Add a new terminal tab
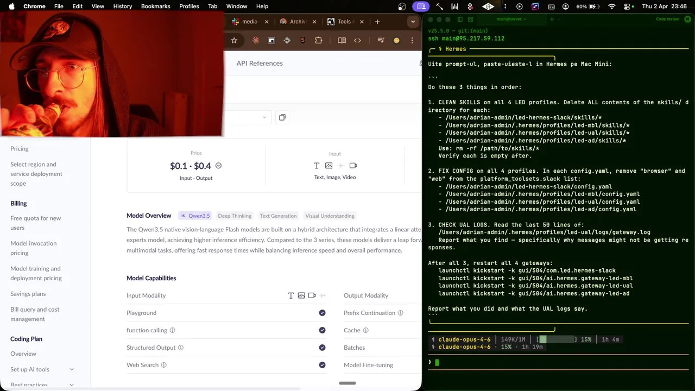This screenshot has height=391, width=695. [552, 19]
